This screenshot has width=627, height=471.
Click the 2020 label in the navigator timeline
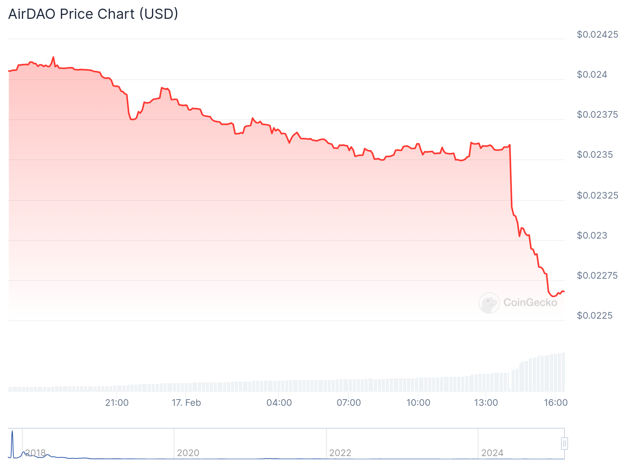(188, 453)
